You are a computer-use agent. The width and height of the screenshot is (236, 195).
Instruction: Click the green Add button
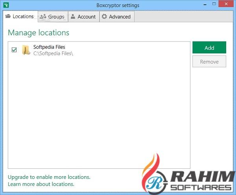(x=209, y=47)
